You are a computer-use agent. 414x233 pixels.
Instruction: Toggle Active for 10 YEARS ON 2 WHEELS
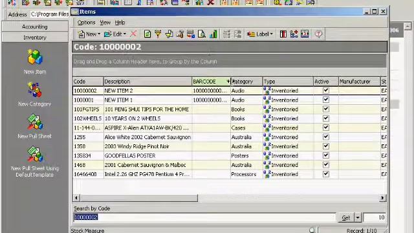point(326,118)
